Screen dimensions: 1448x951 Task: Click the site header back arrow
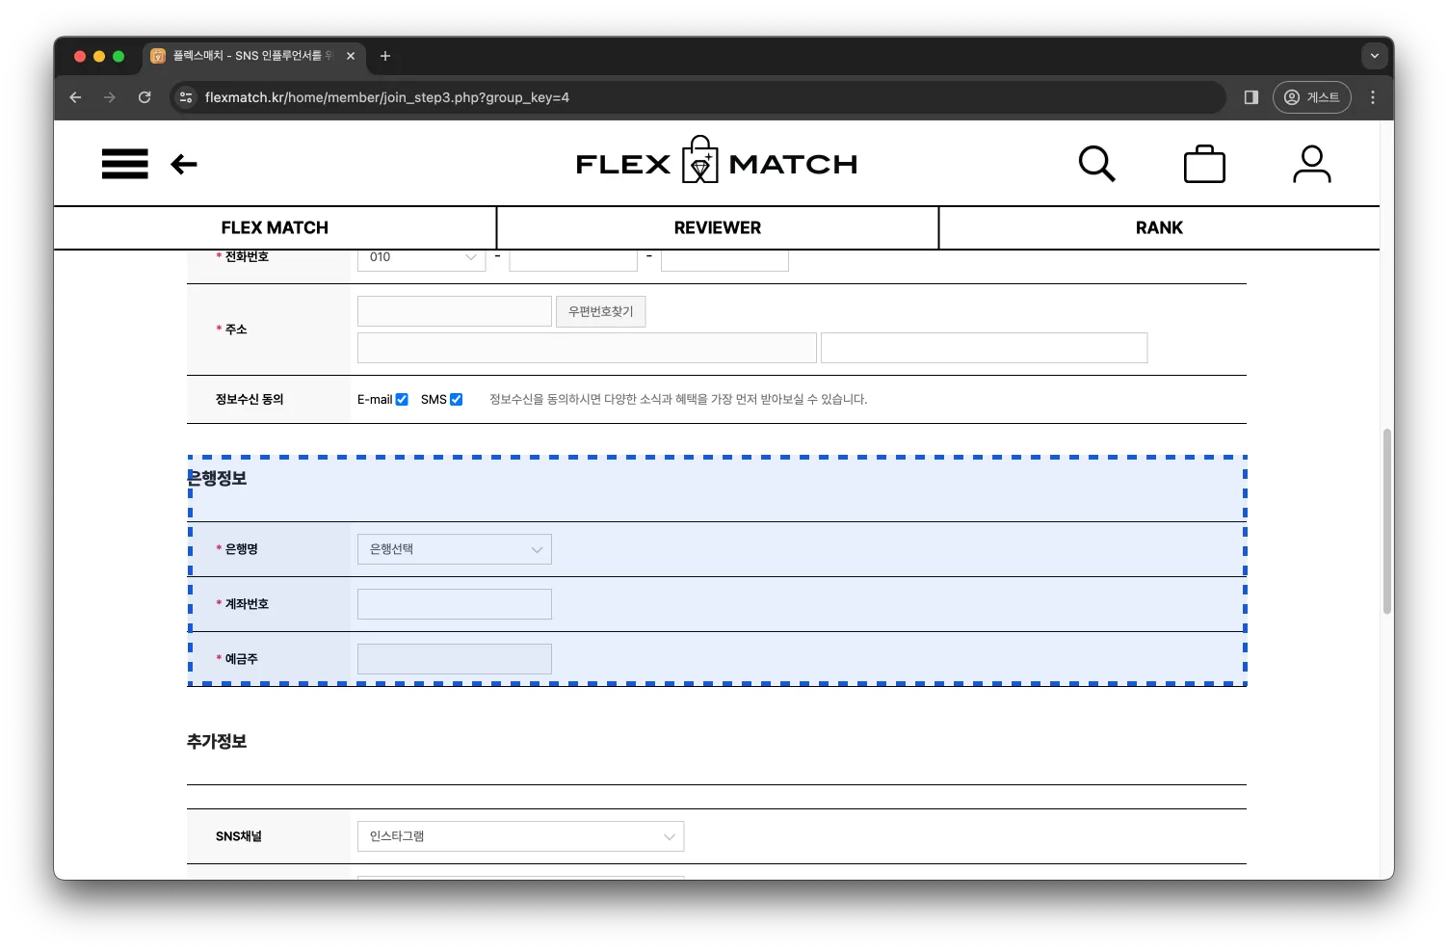click(x=184, y=165)
